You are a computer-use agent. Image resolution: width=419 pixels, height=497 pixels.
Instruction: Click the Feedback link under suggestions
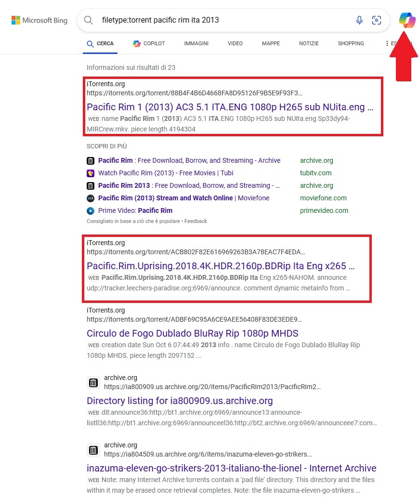(x=196, y=221)
